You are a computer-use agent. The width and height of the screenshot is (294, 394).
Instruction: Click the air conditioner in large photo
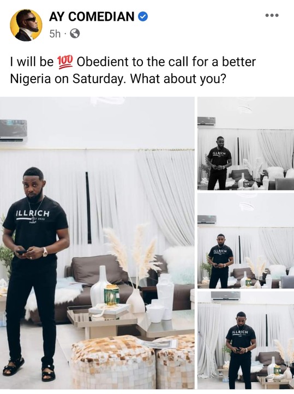[x=13, y=132]
